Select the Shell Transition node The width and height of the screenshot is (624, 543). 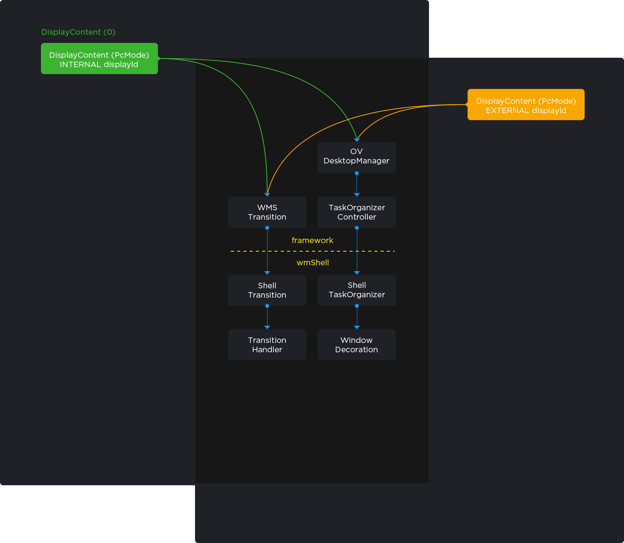point(267,290)
